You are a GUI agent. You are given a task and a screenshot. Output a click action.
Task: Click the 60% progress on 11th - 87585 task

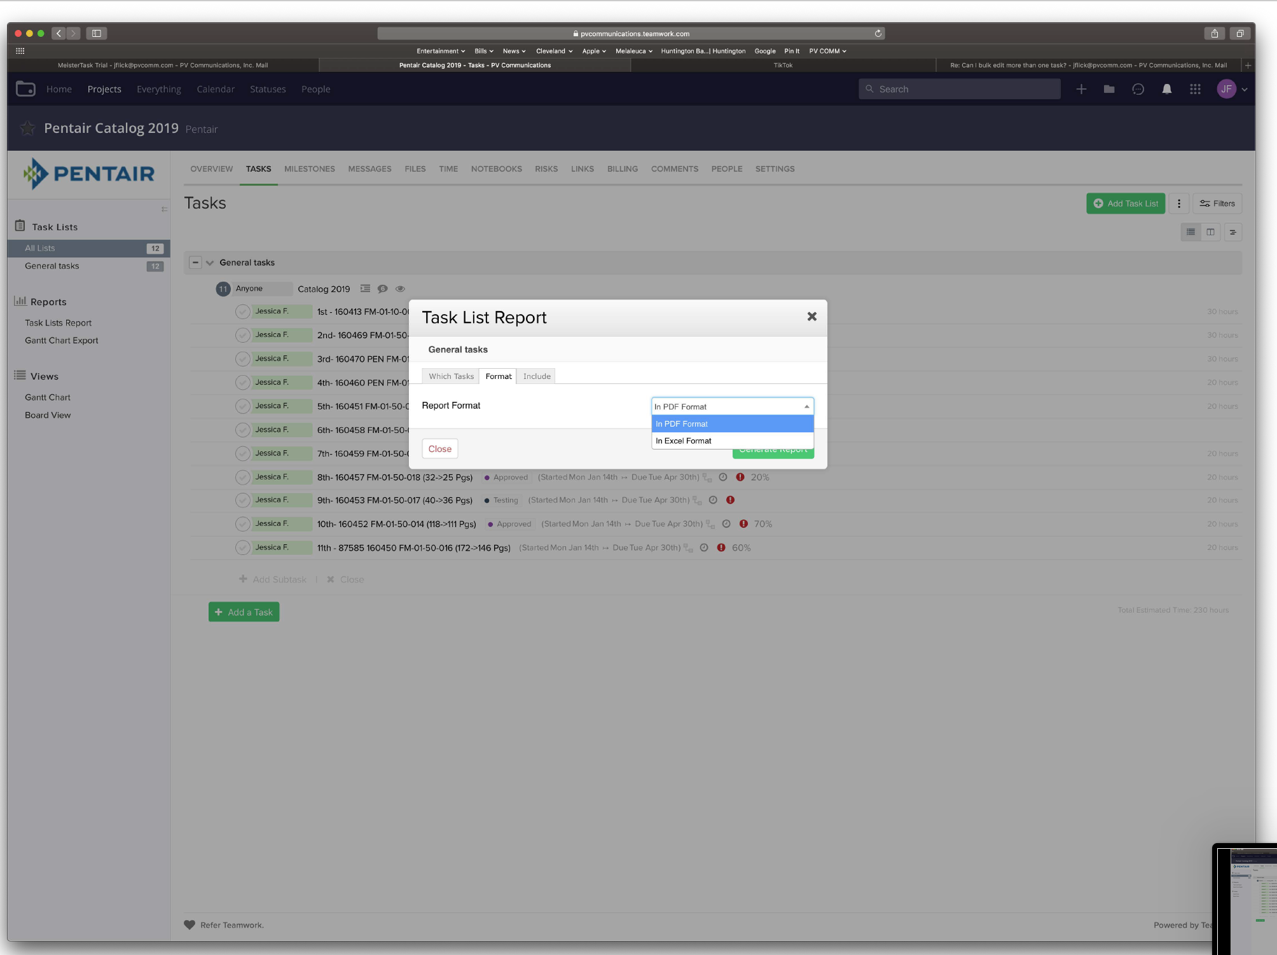[x=741, y=547]
